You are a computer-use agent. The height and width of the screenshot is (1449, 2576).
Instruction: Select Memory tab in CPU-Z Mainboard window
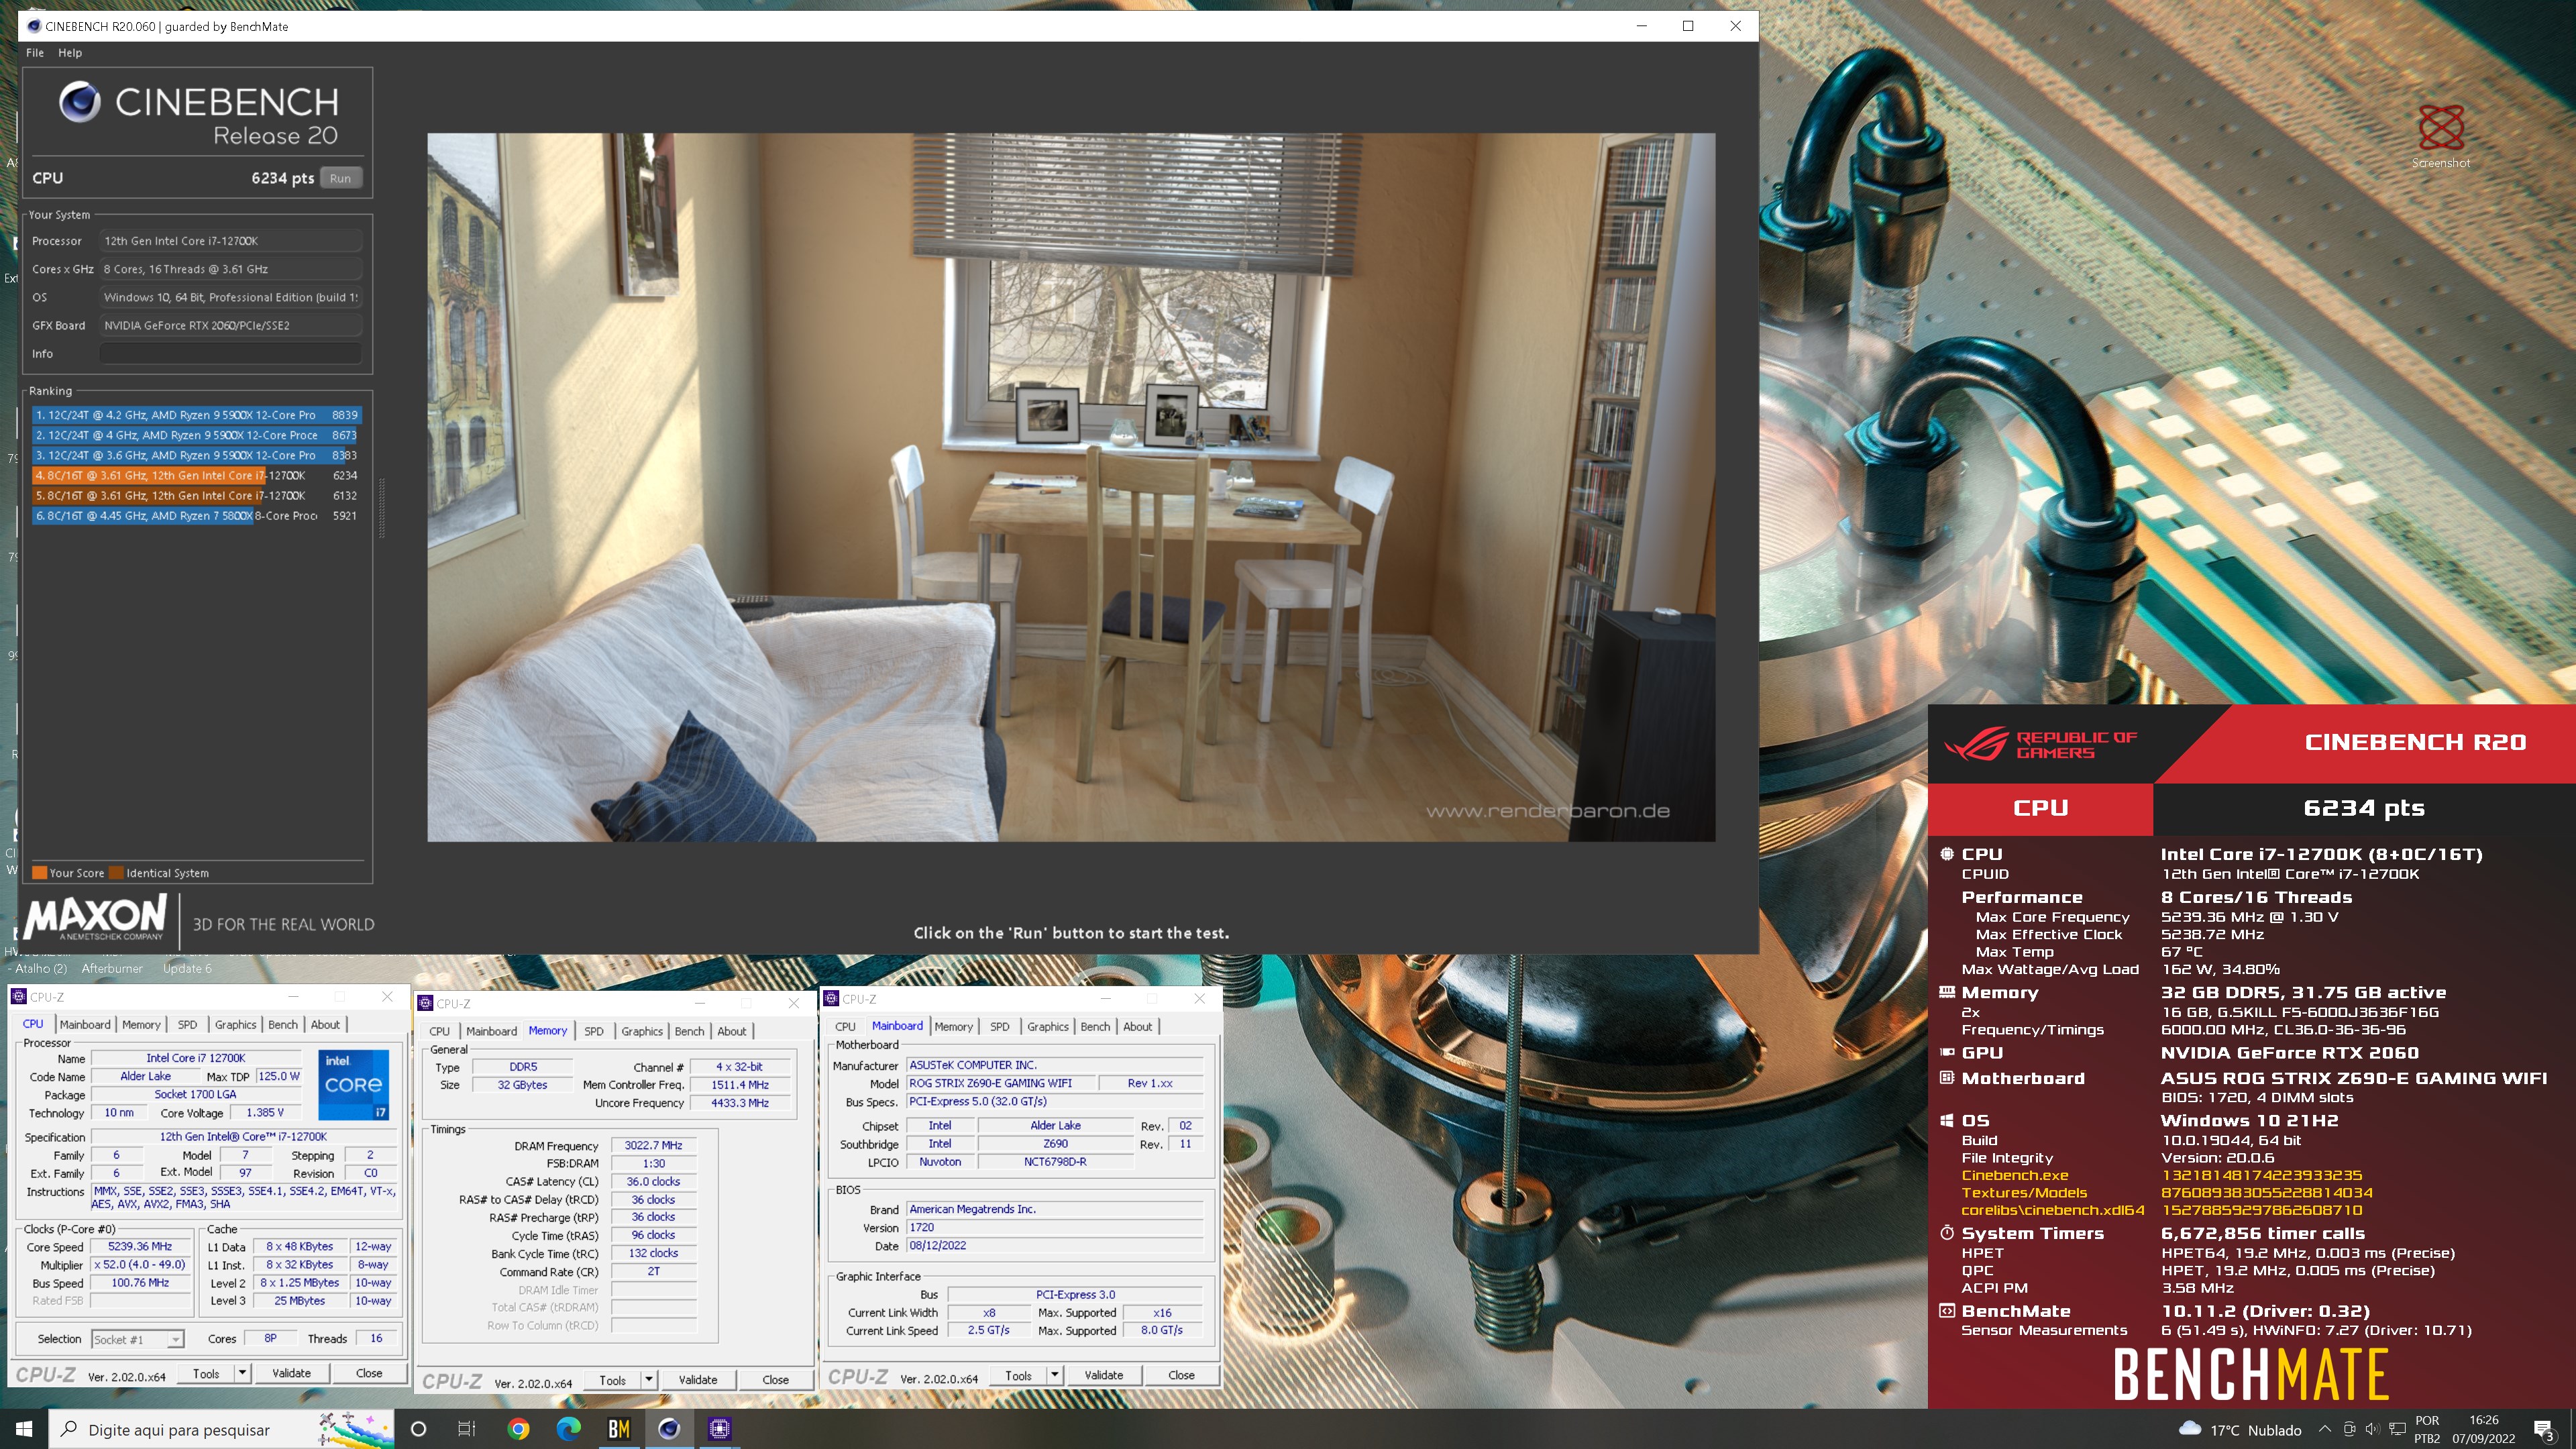[953, 1026]
